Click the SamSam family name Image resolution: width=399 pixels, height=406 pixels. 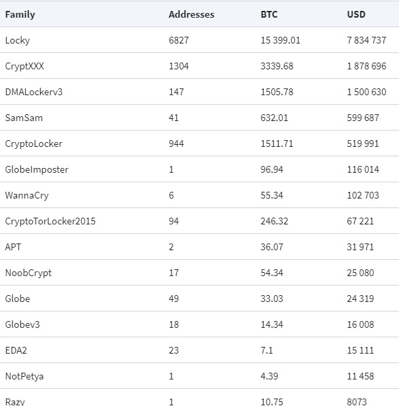pyautogui.click(x=24, y=118)
